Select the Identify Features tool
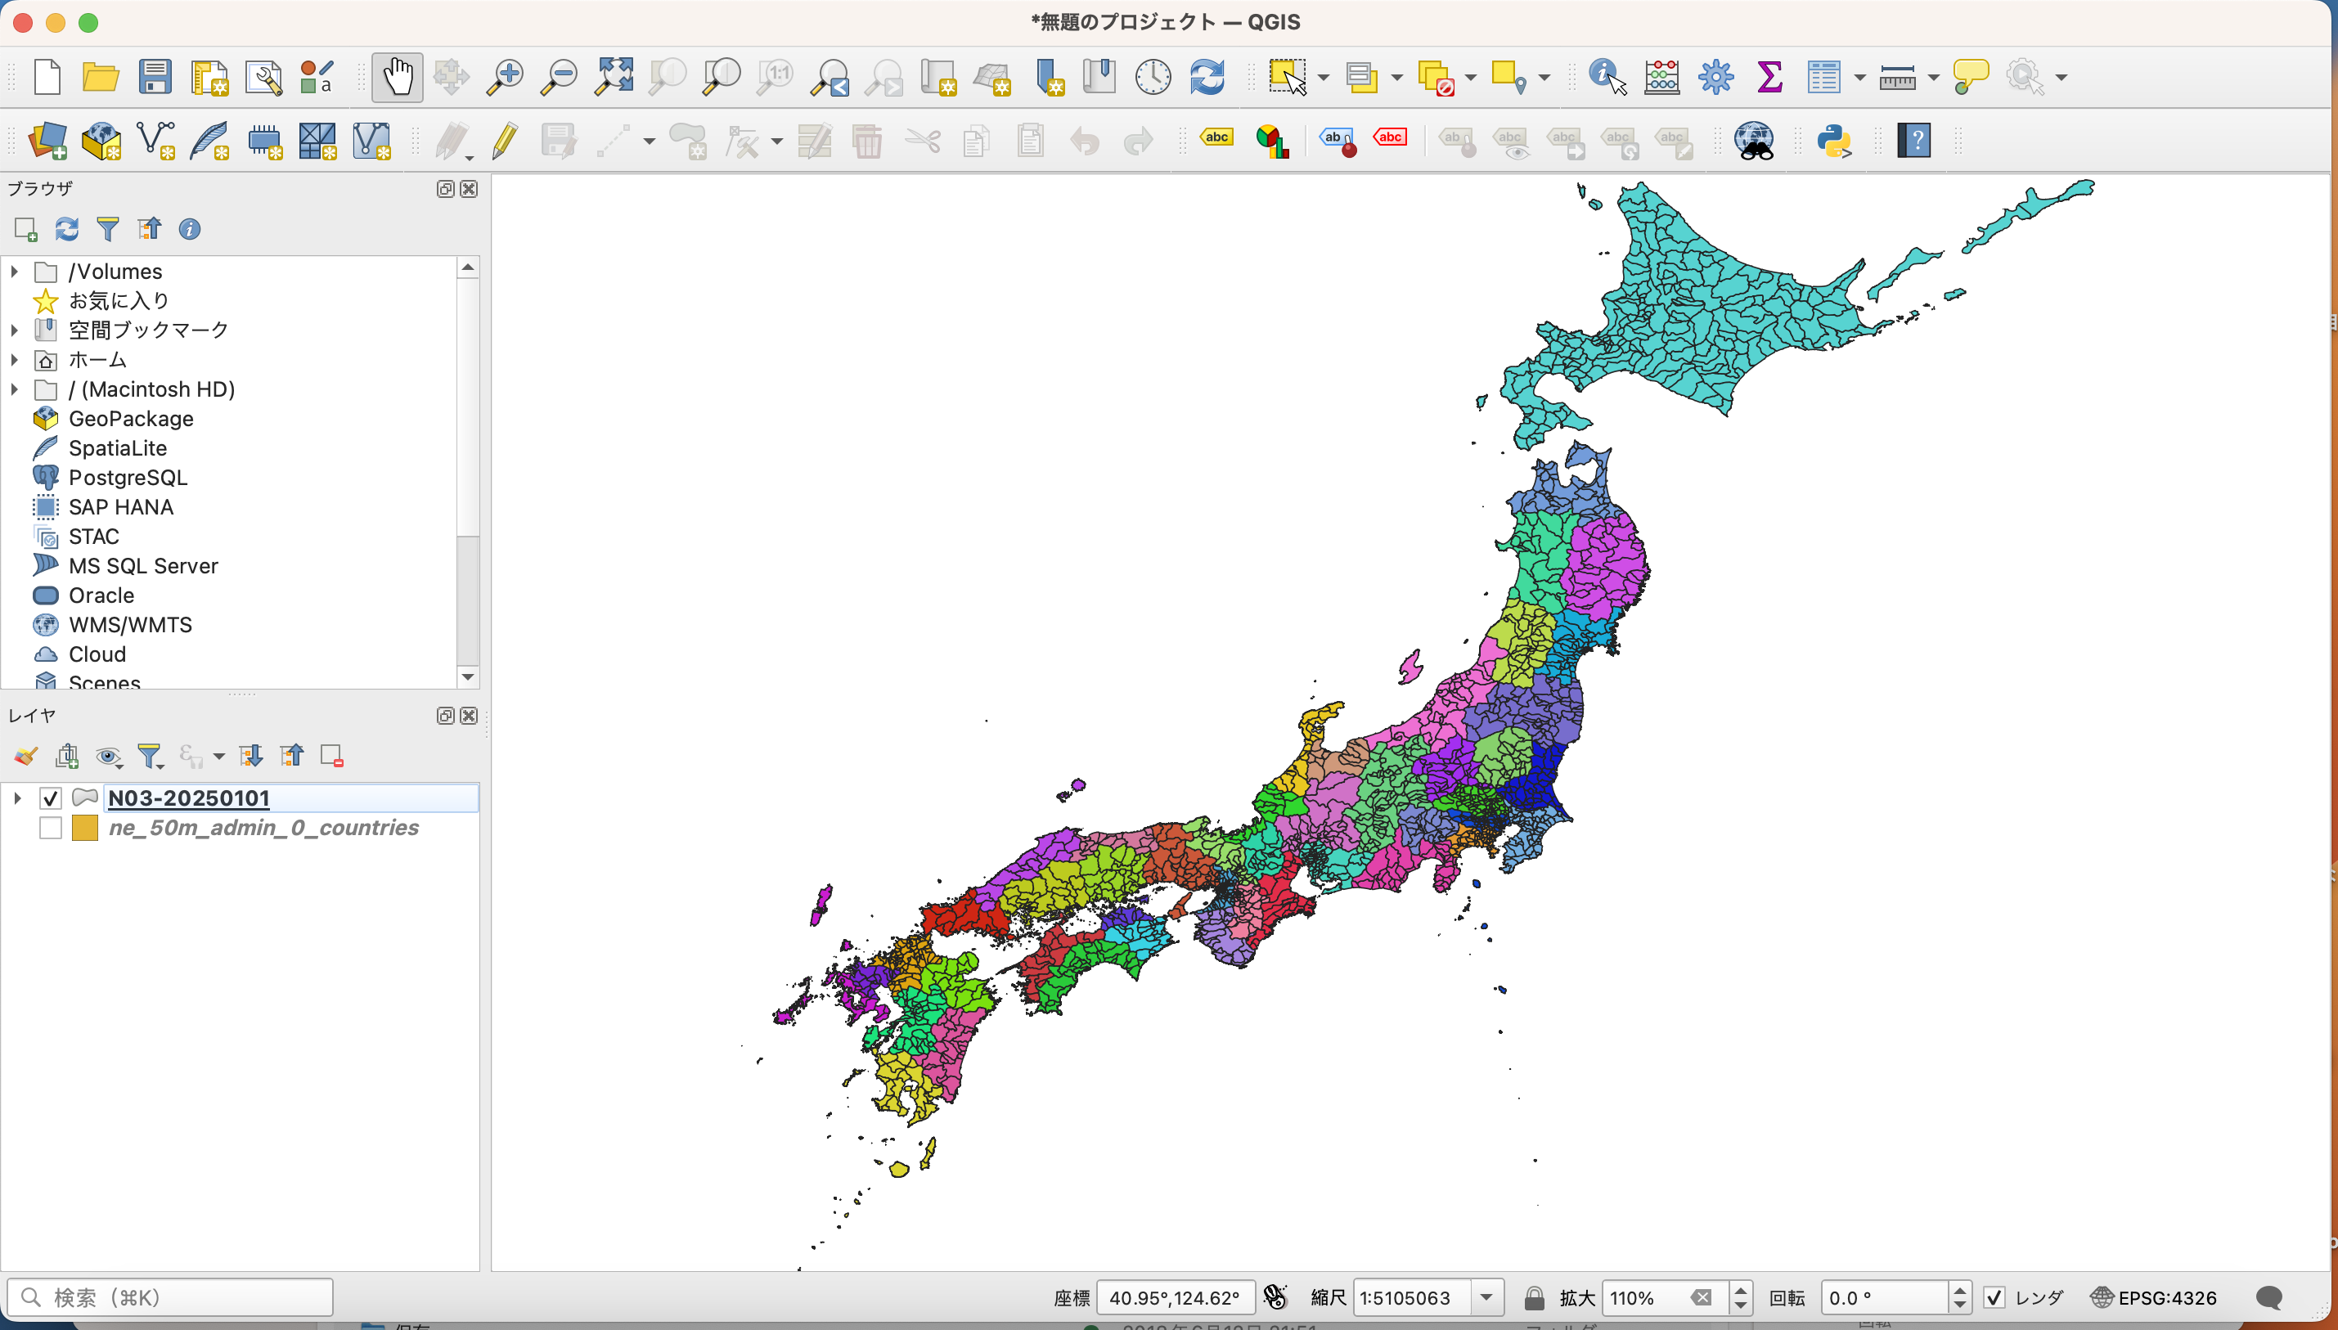Viewport: 2338px width, 1330px height. pyautogui.click(x=1607, y=77)
